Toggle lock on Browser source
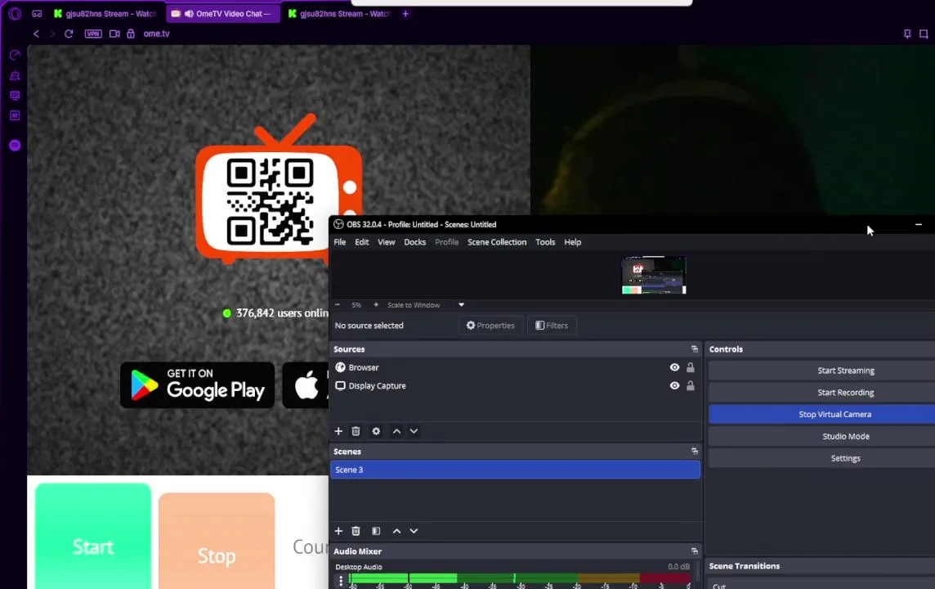 pos(691,367)
